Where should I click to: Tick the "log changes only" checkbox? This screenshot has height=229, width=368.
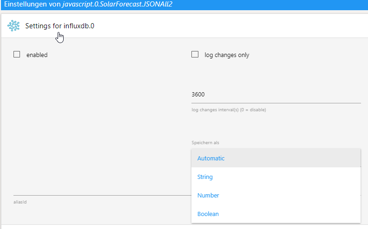pyautogui.click(x=195, y=55)
